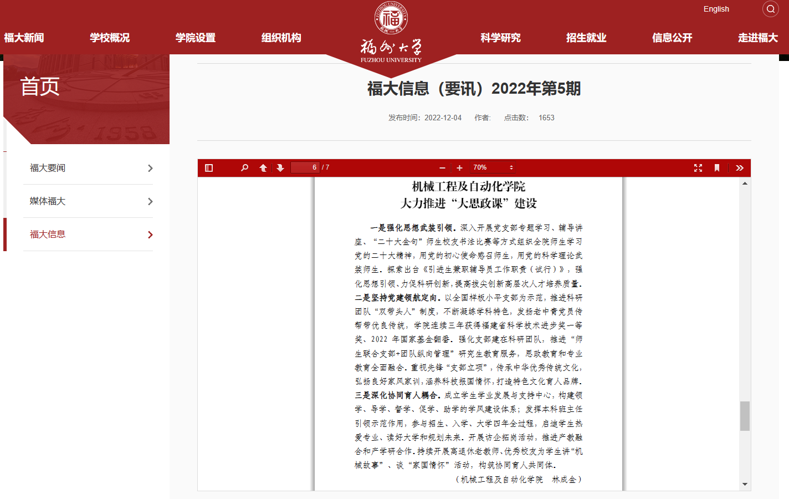Expand the 福大要闻 sidebar item
Viewport: 789px width, 499px height.
[x=150, y=168]
